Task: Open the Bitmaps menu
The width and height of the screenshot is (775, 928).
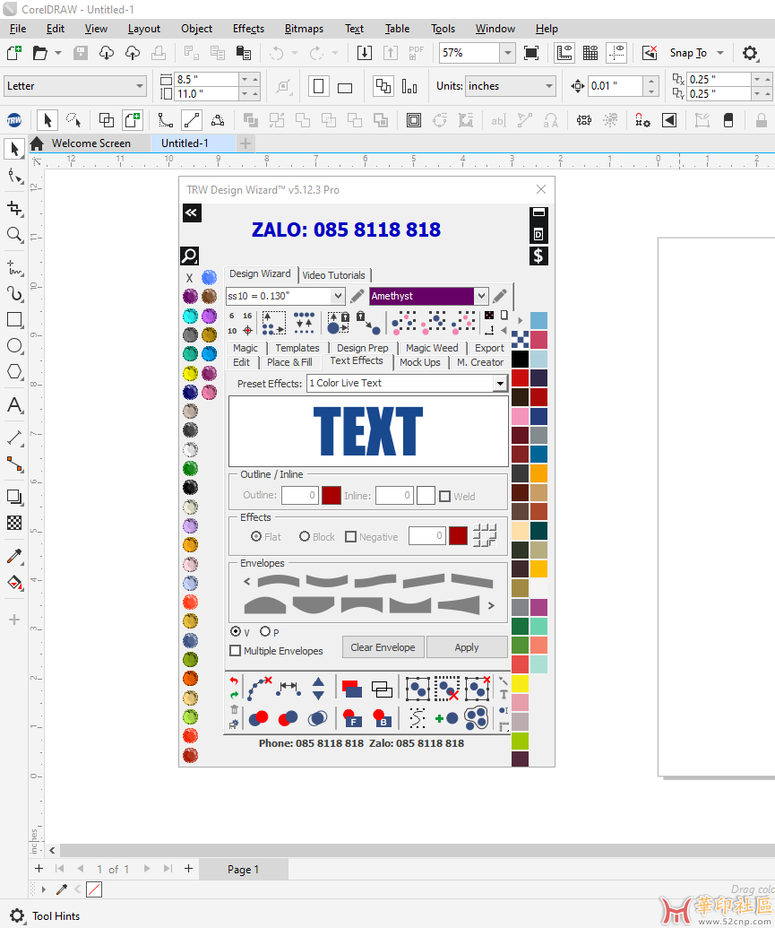Action: 304,29
